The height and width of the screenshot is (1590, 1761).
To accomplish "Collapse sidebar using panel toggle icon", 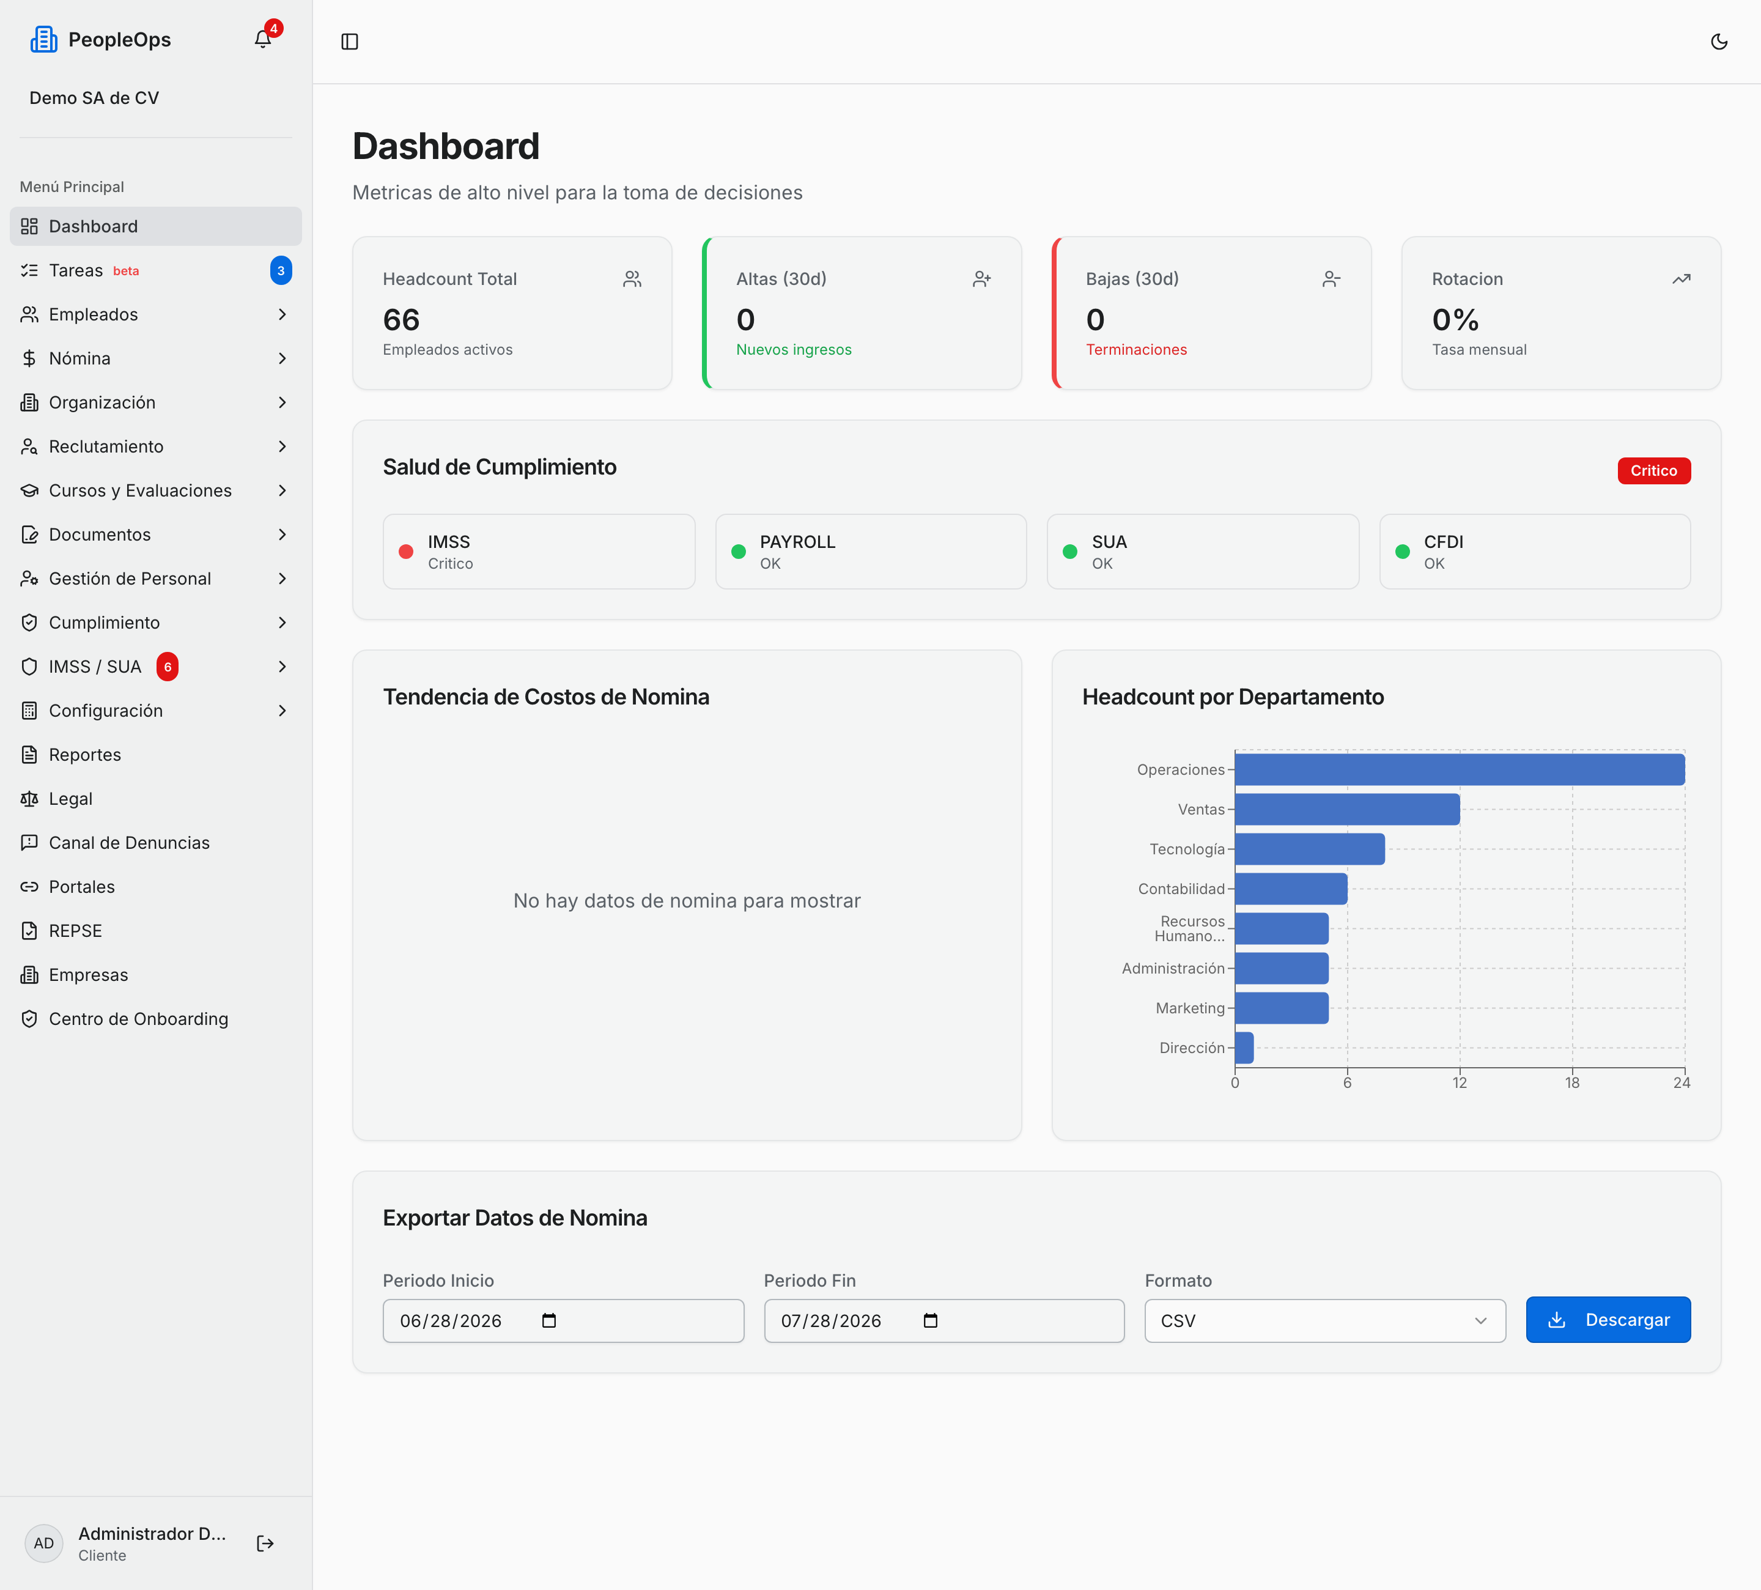I will [349, 42].
